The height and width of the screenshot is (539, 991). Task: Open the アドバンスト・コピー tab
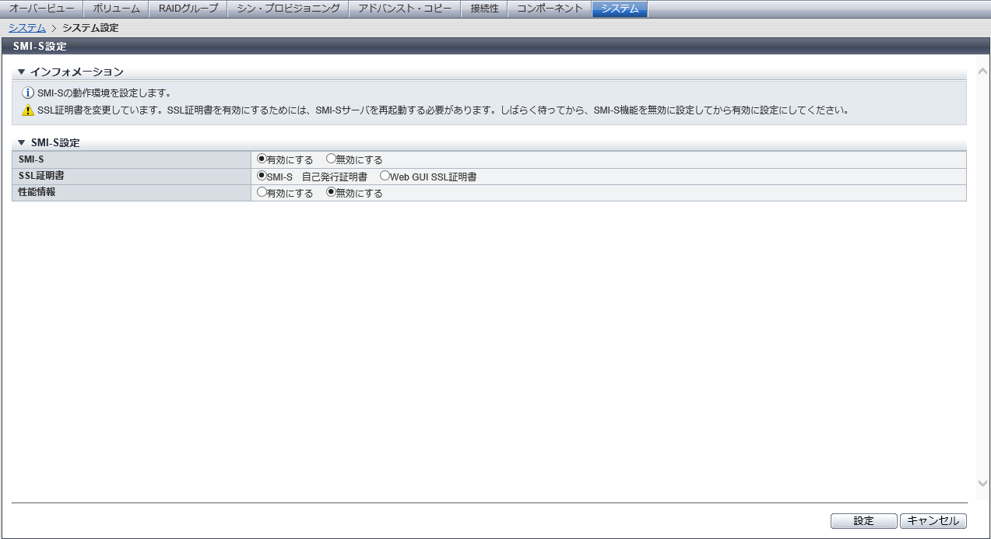click(x=405, y=9)
